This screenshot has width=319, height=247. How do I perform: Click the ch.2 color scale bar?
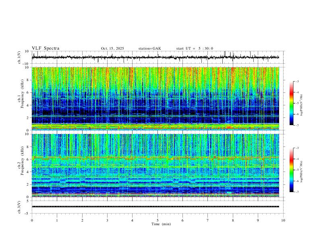291,170
